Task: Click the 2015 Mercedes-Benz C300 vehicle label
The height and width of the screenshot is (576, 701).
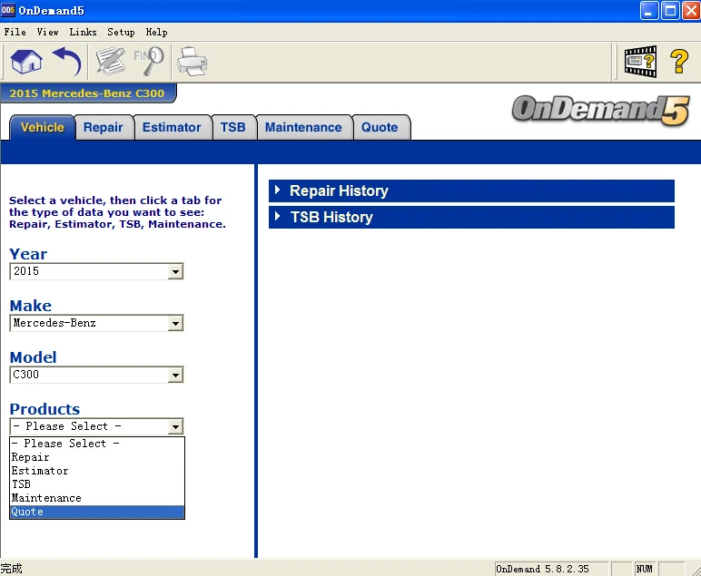Action: pos(87,93)
